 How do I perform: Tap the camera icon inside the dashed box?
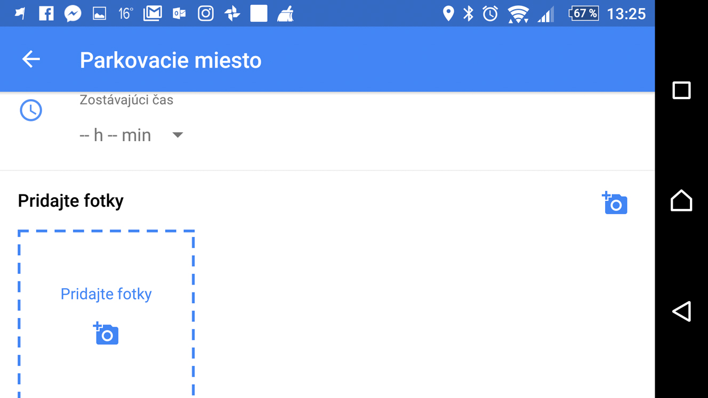(106, 334)
